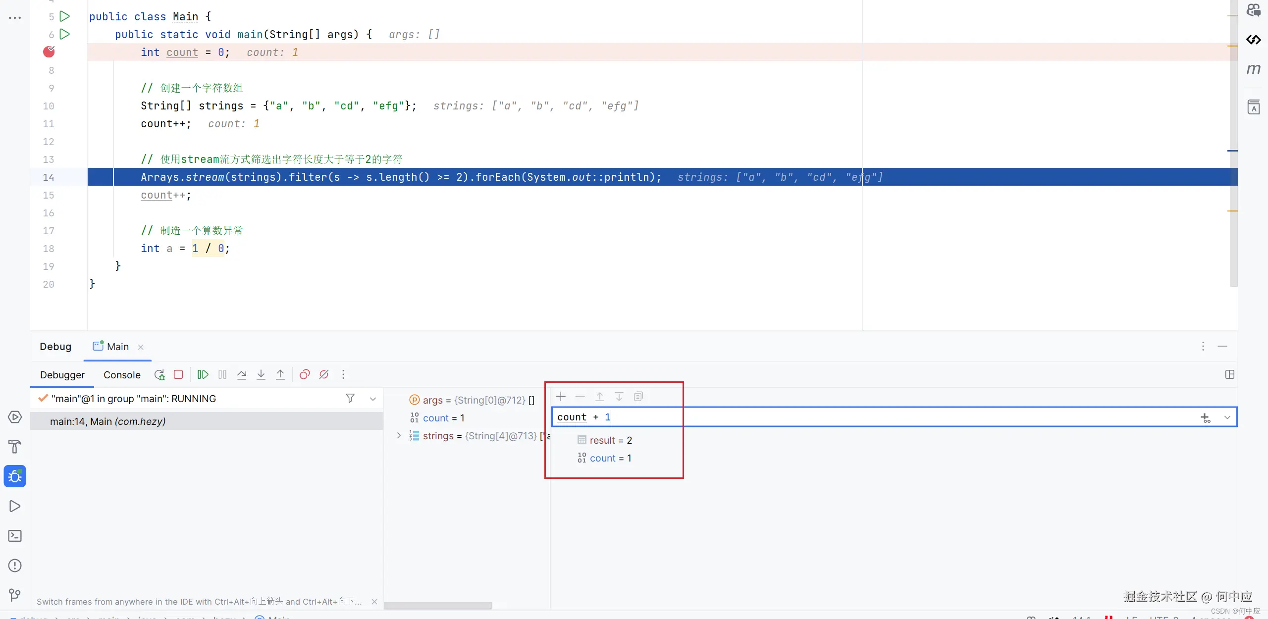Click the Step Out icon

tap(280, 375)
